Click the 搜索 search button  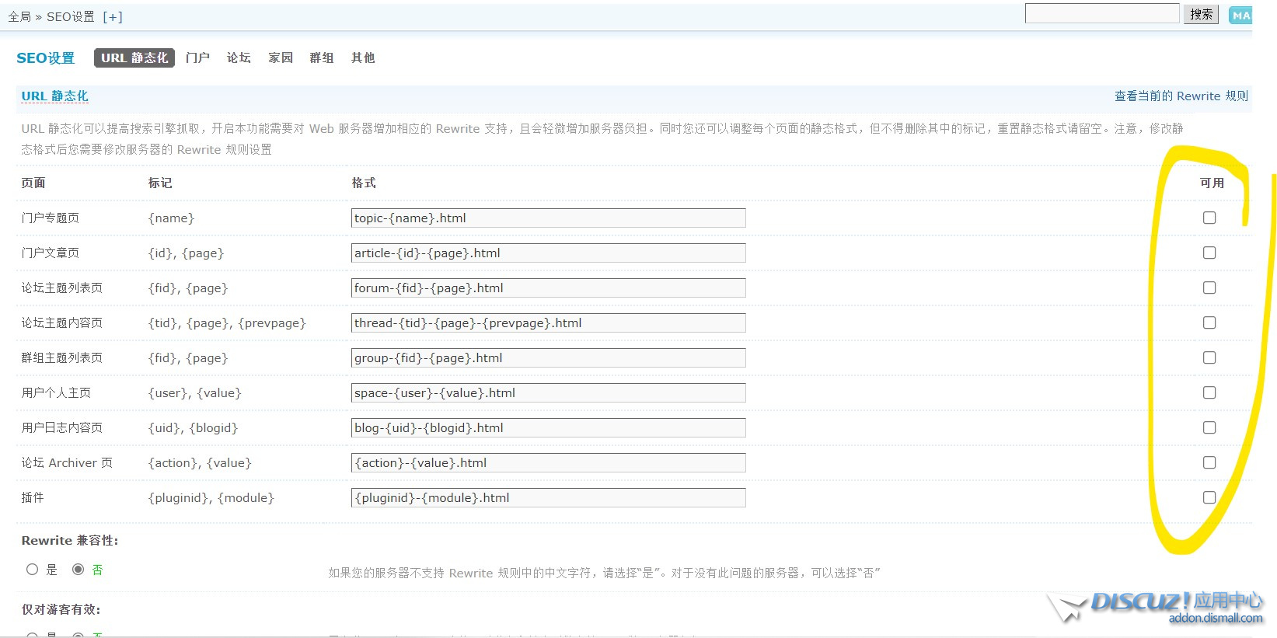coord(1201,15)
